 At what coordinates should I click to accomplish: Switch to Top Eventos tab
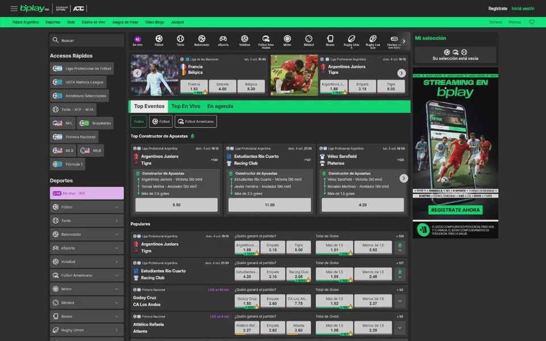tap(149, 106)
